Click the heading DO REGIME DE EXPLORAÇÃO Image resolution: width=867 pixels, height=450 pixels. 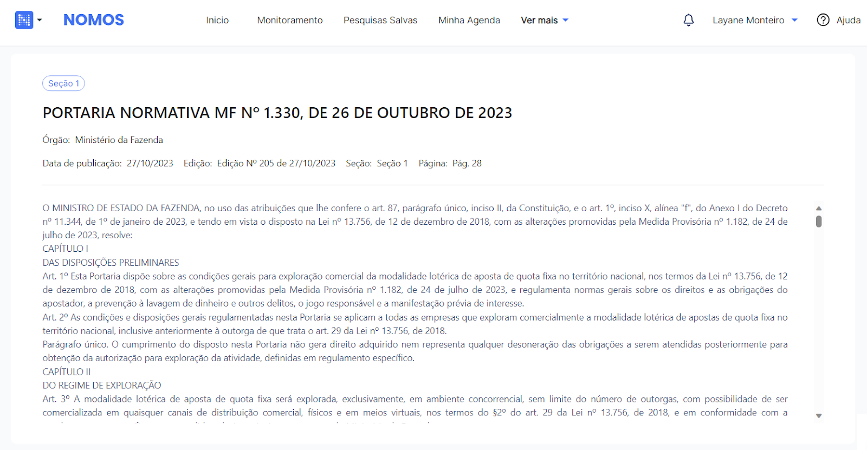(102, 386)
